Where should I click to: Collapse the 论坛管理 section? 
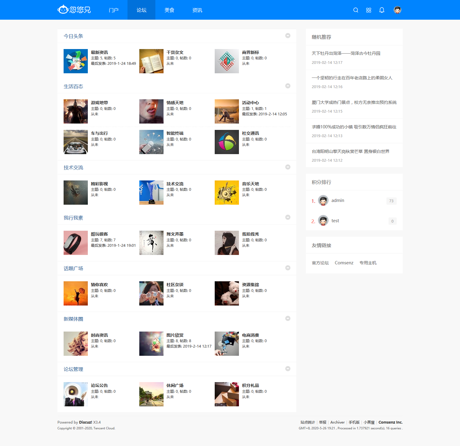[x=288, y=368]
